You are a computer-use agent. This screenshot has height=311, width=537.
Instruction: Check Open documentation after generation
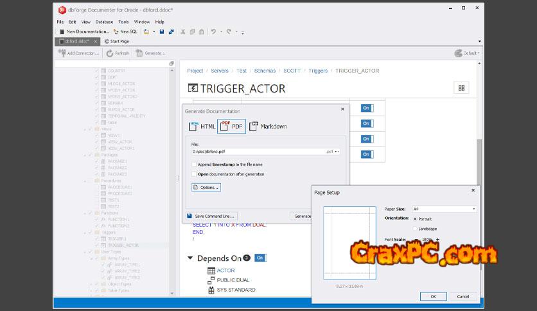[195, 174]
